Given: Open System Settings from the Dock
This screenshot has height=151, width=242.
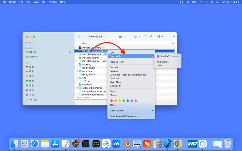Looking at the screenshot, I should [x=75, y=144].
